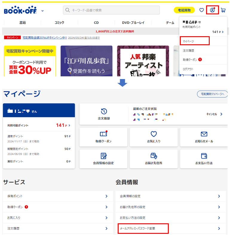Click the yellow 宅配買取 button

pyautogui.click(x=184, y=10)
